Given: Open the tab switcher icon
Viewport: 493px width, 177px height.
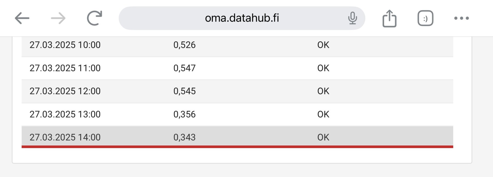Looking at the screenshot, I should (x=425, y=18).
